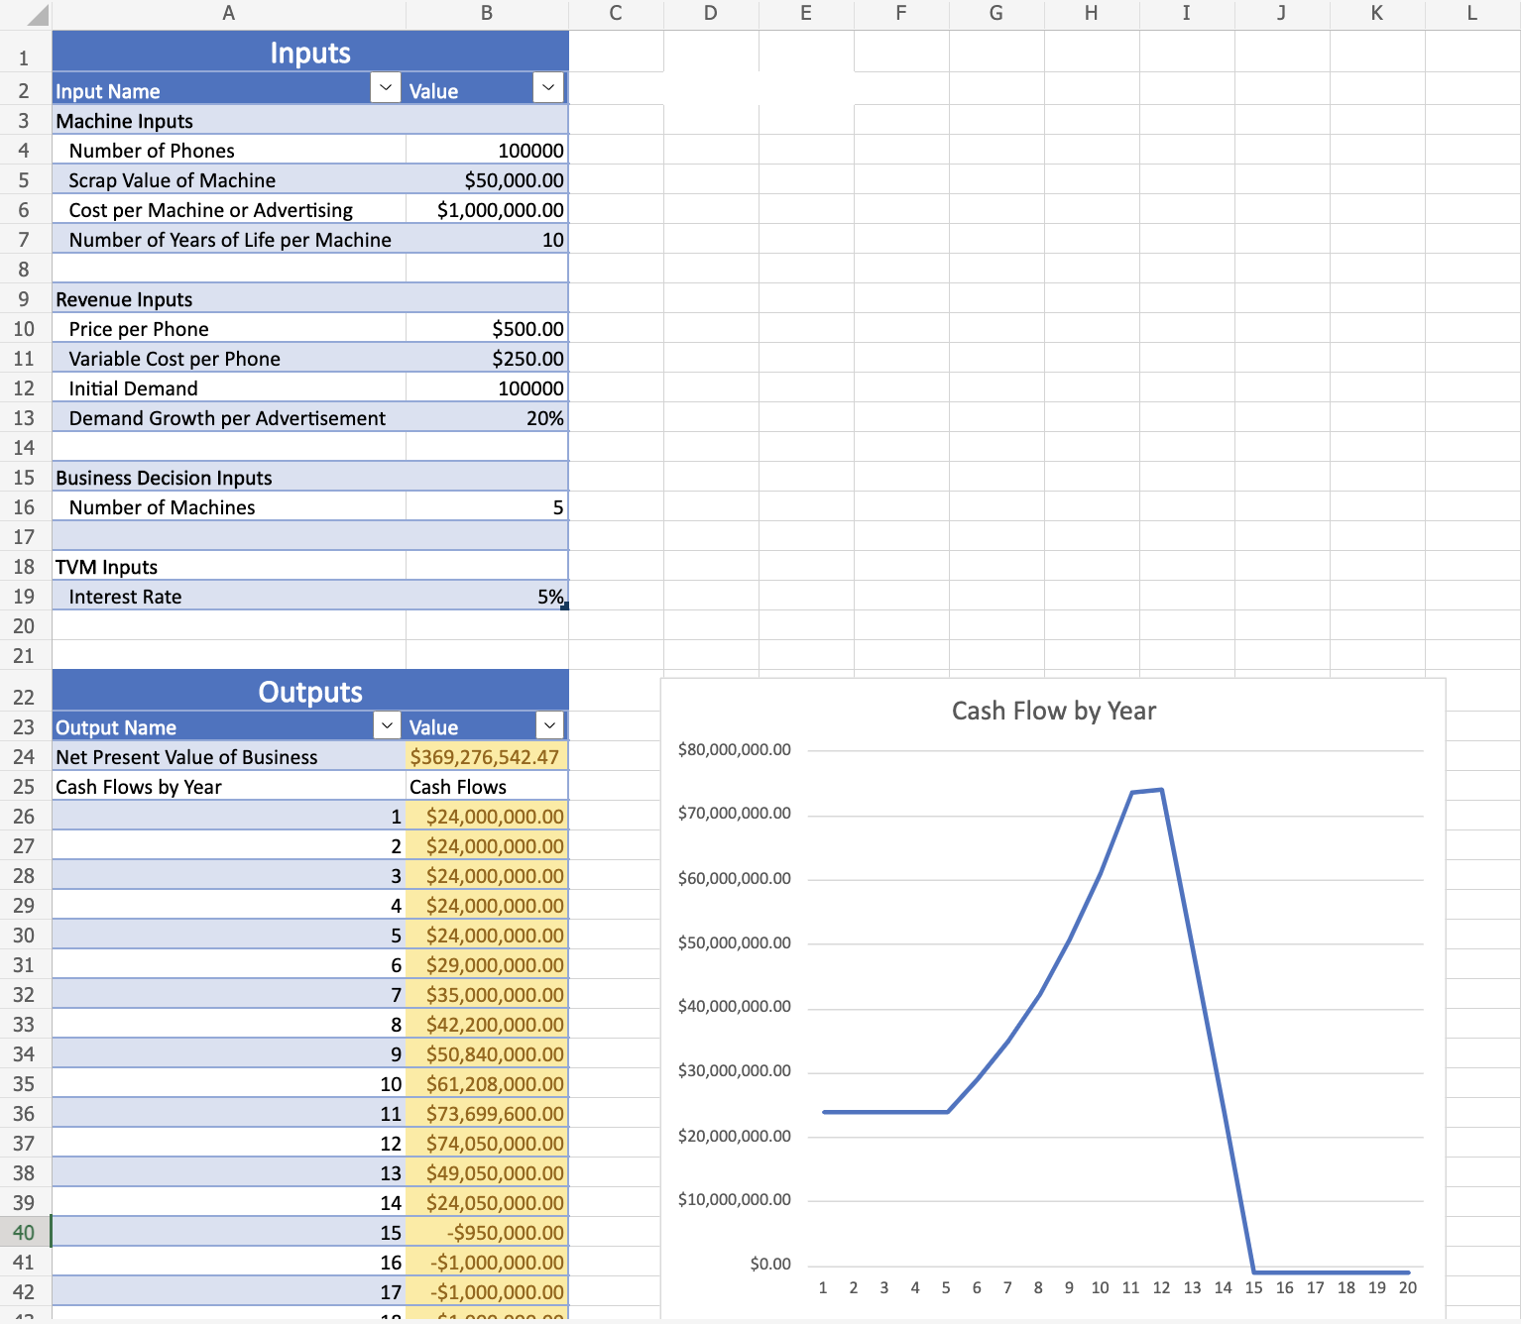
Task: Select the -$950,000.00 cash flow cell
Action: click(487, 1232)
